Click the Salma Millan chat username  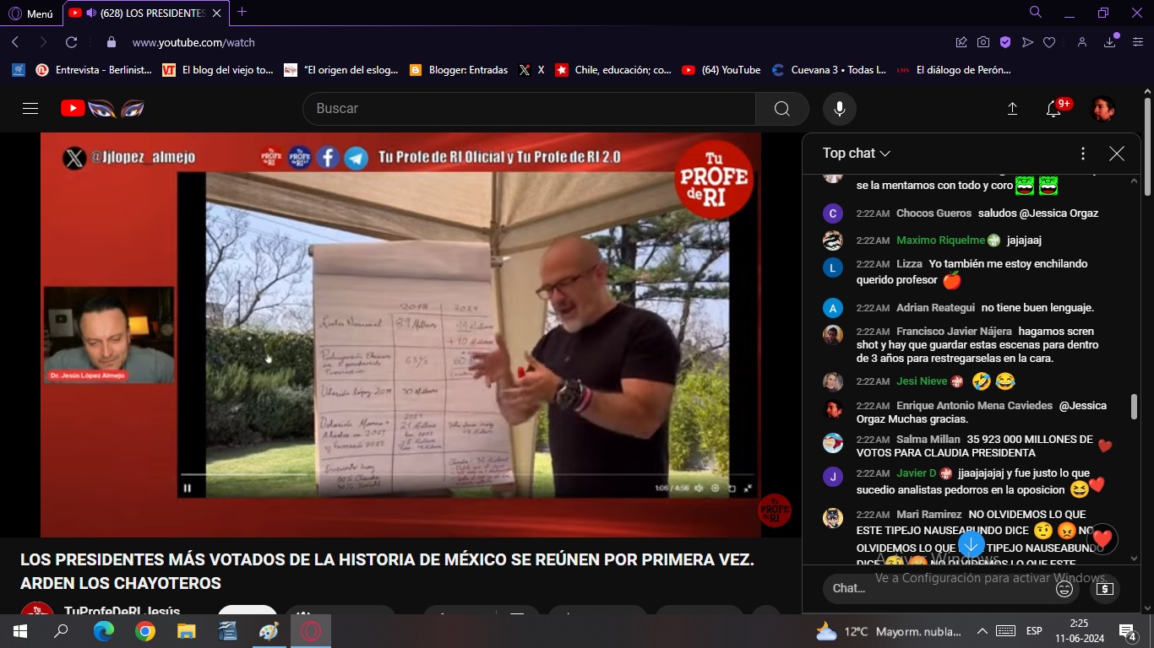point(928,440)
